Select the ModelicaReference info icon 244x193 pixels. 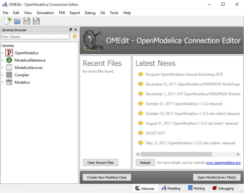pyautogui.click(x=9, y=60)
